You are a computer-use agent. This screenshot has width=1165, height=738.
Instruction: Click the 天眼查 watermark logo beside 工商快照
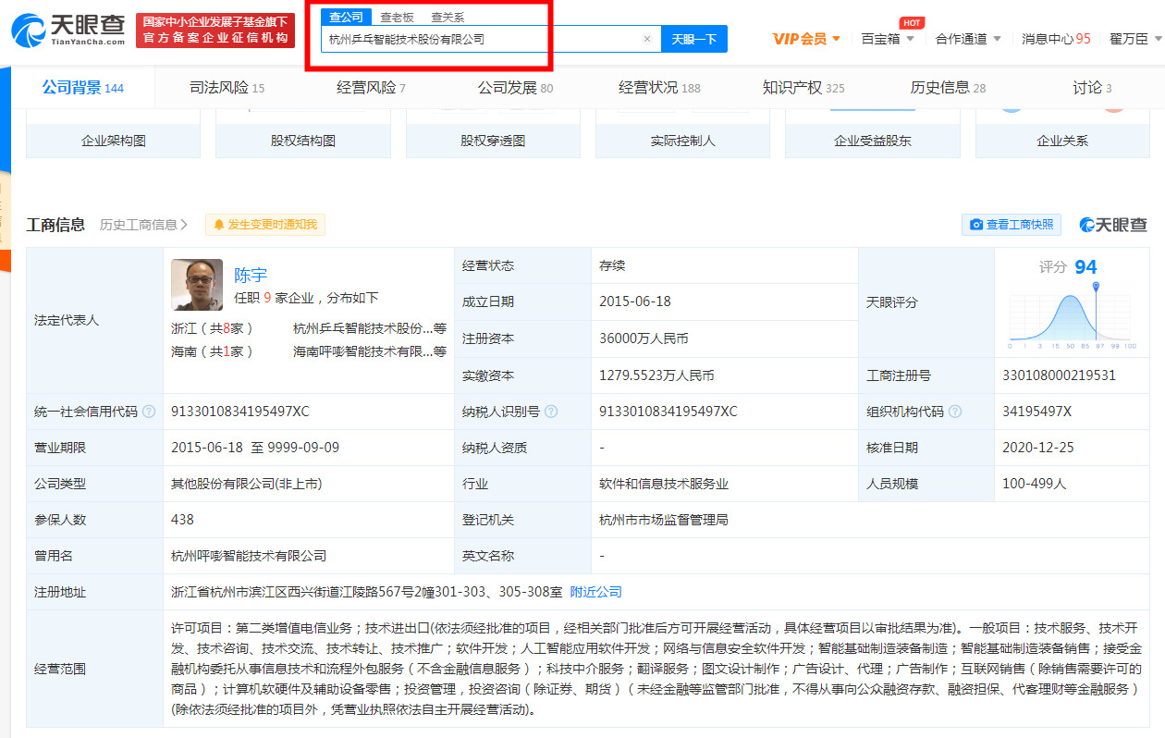click(x=1113, y=225)
